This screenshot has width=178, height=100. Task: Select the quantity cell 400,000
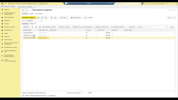point(103,35)
